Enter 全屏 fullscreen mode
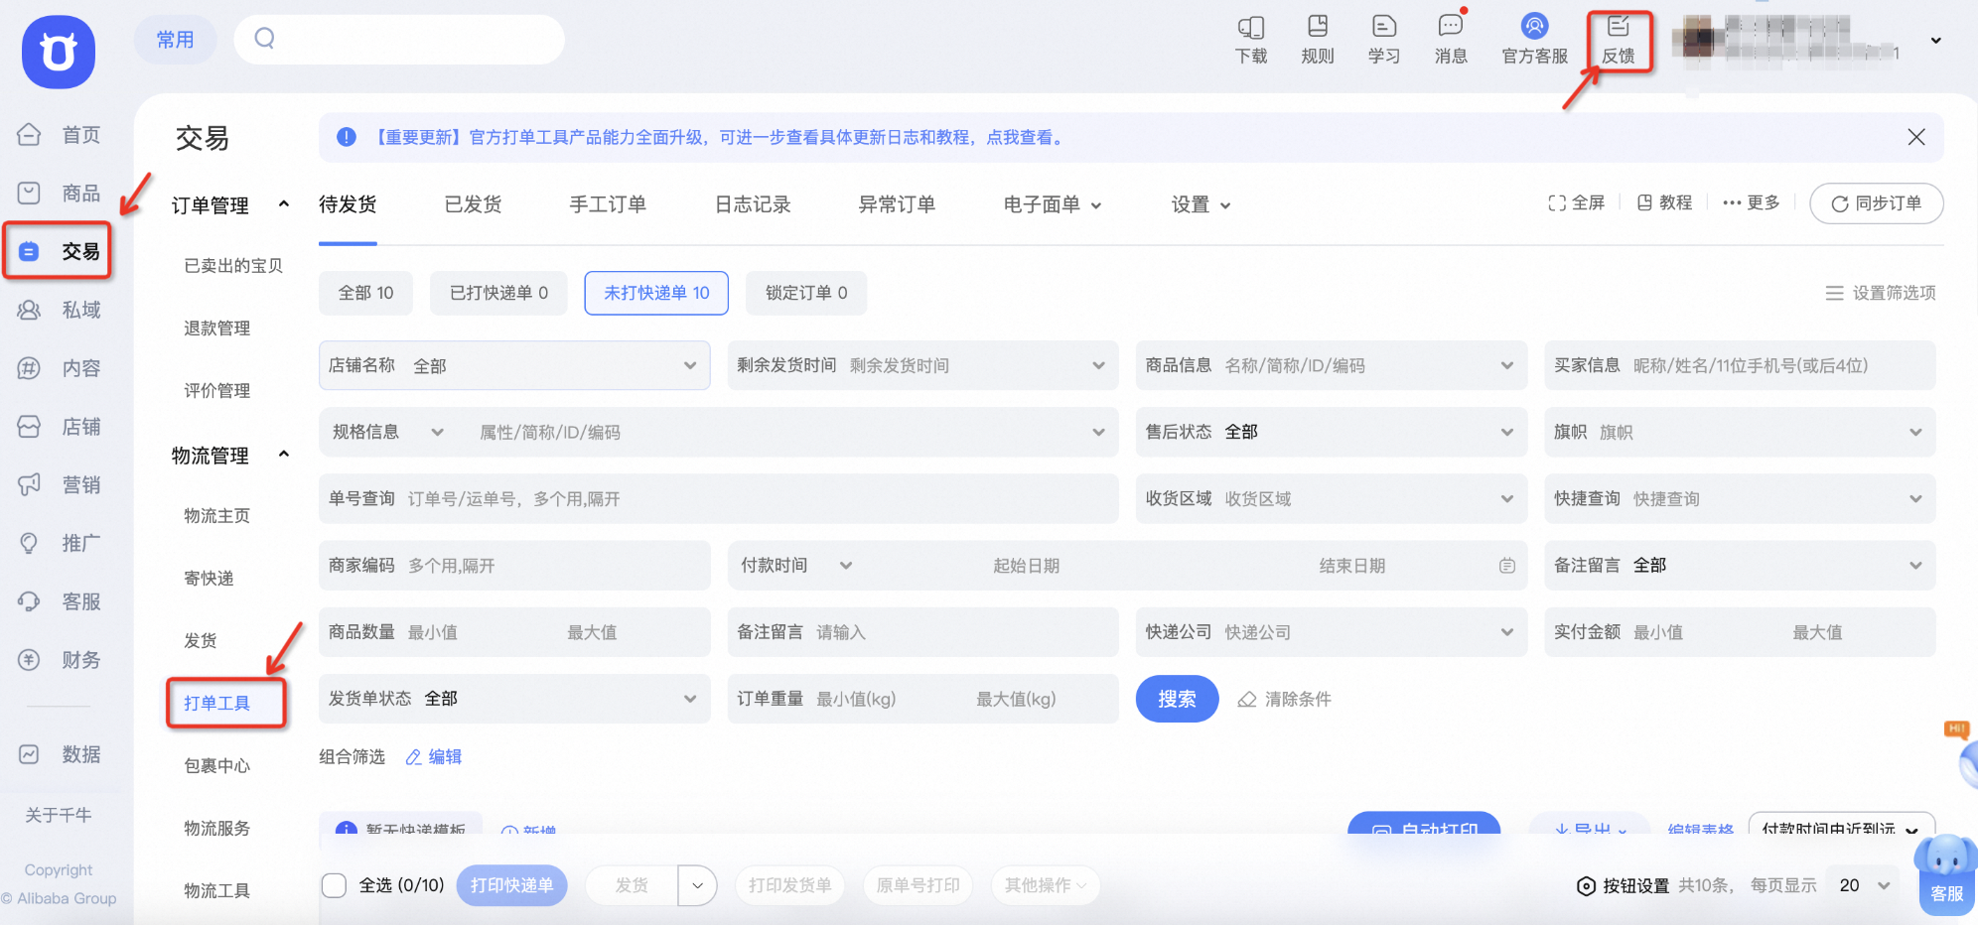Viewport: 1978px width, 925px height. pos(1576,202)
